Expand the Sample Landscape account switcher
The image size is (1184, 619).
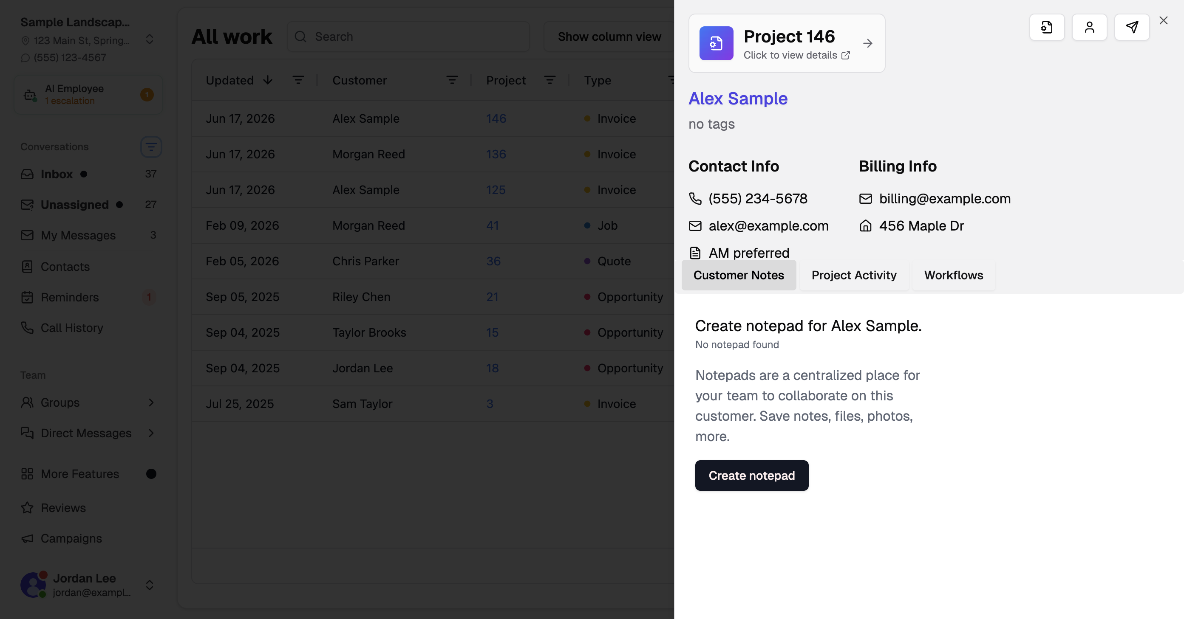coord(149,39)
